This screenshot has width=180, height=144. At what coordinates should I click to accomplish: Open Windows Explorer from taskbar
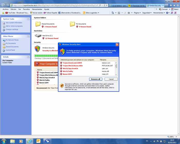tap(13, 141)
